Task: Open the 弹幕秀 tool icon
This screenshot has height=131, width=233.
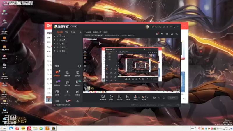Action: 77,93
